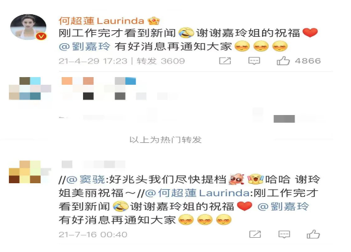Click the verified V badge on avatar
Image resolution: width=351 pixels, height=252 pixels.
click(x=42, y=36)
